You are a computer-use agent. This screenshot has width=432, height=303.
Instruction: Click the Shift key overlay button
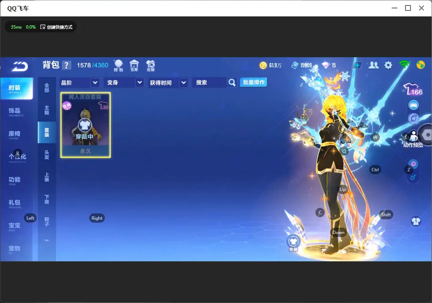point(386,215)
